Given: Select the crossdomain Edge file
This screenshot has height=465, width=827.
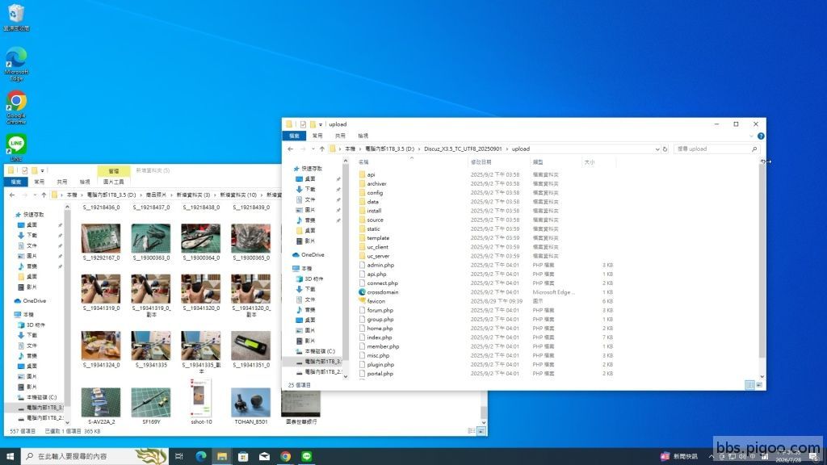Looking at the screenshot, I should pyautogui.click(x=382, y=292).
